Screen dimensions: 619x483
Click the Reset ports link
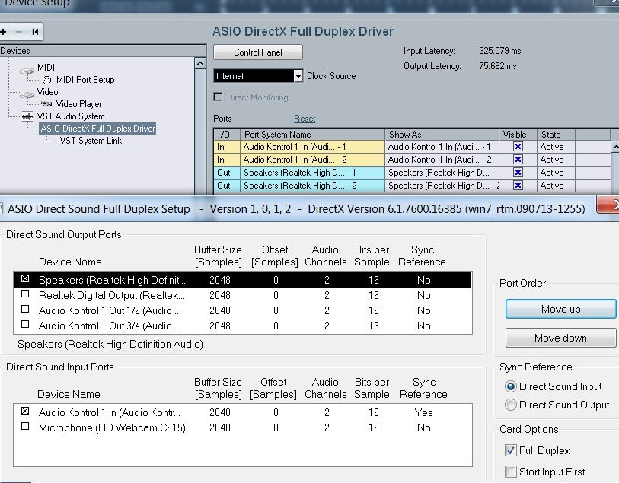[x=305, y=119]
